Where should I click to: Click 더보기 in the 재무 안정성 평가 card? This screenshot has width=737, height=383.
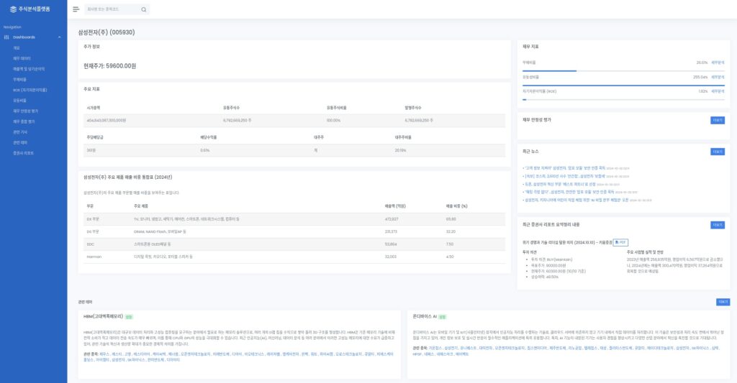pyautogui.click(x=718, y=120)
